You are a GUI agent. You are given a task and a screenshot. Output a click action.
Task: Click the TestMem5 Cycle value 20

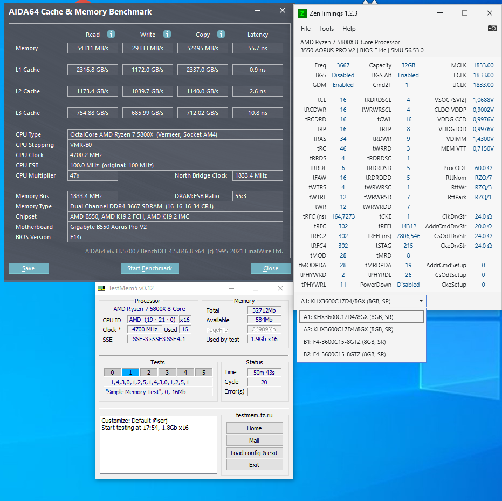coord(264,382)
